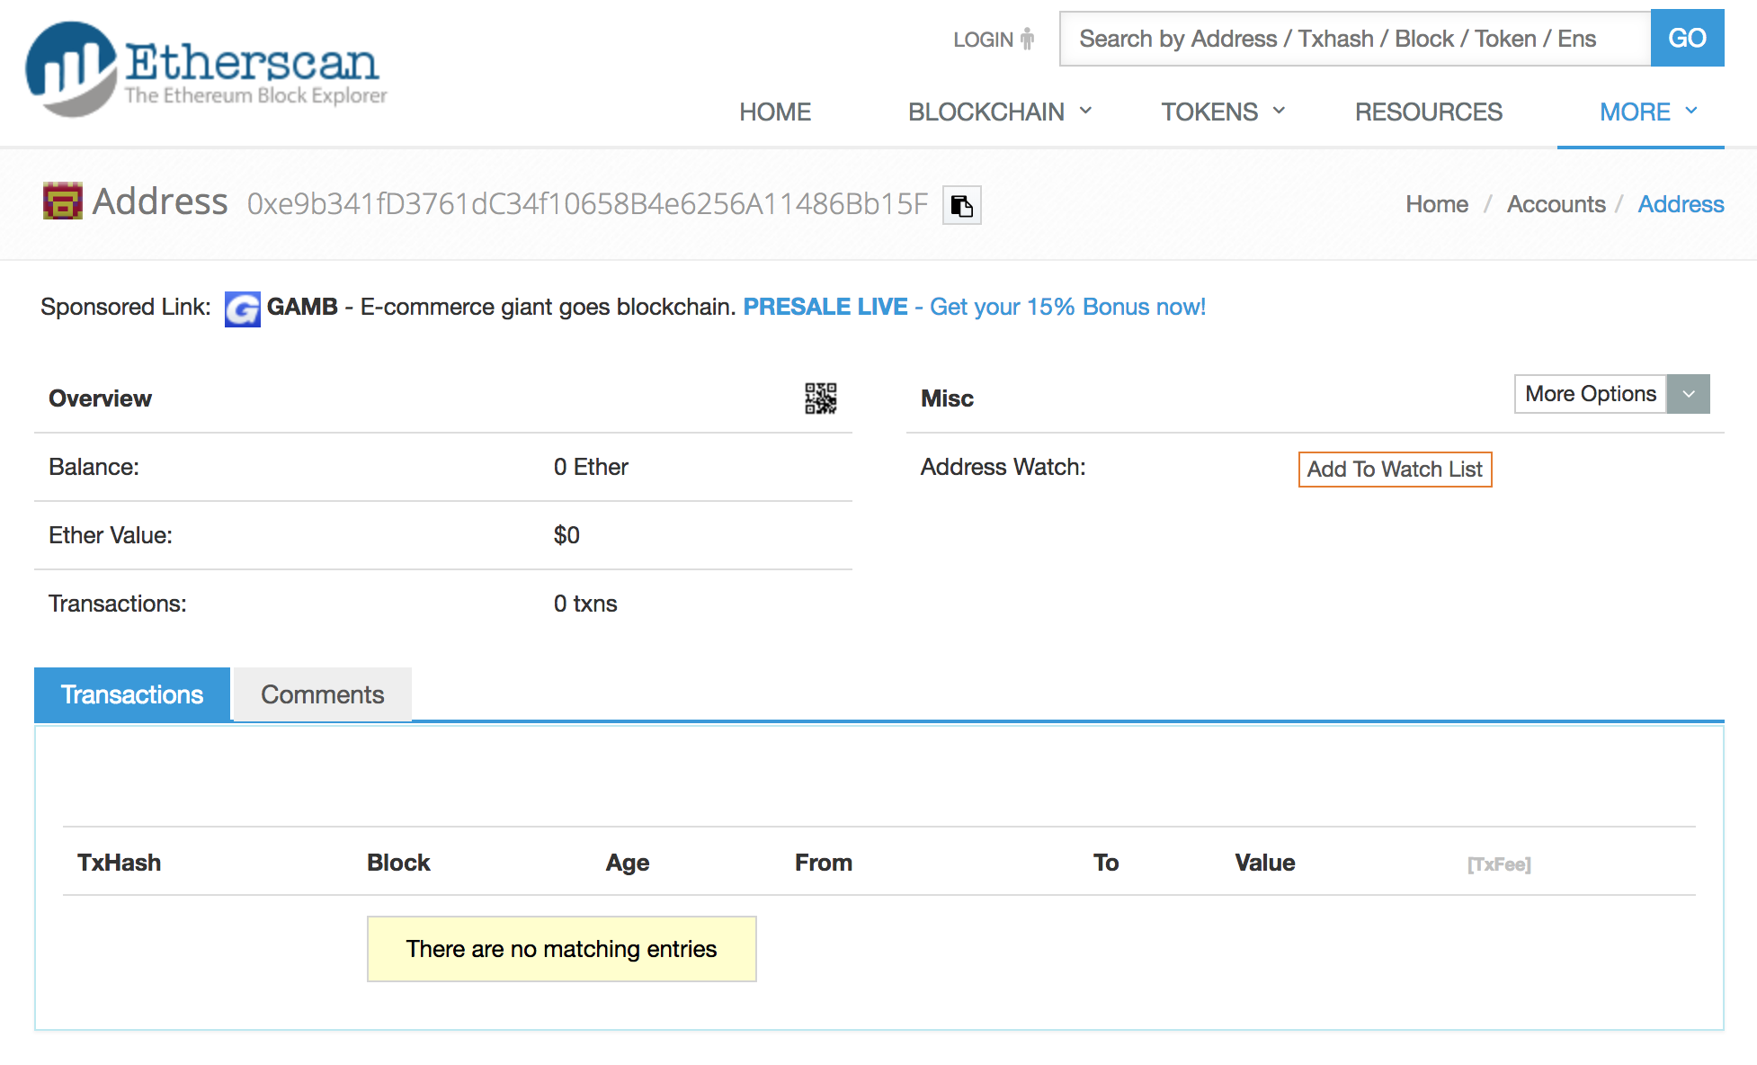This screenshot has height=1065, width=1757.
Task: Click the GAMB sponsor logo icon
Action: (x=242, y=309)
